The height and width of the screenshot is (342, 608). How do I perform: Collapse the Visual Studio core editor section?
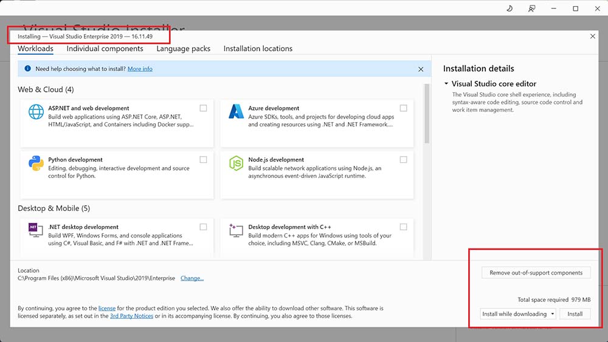tap(446, 84)
